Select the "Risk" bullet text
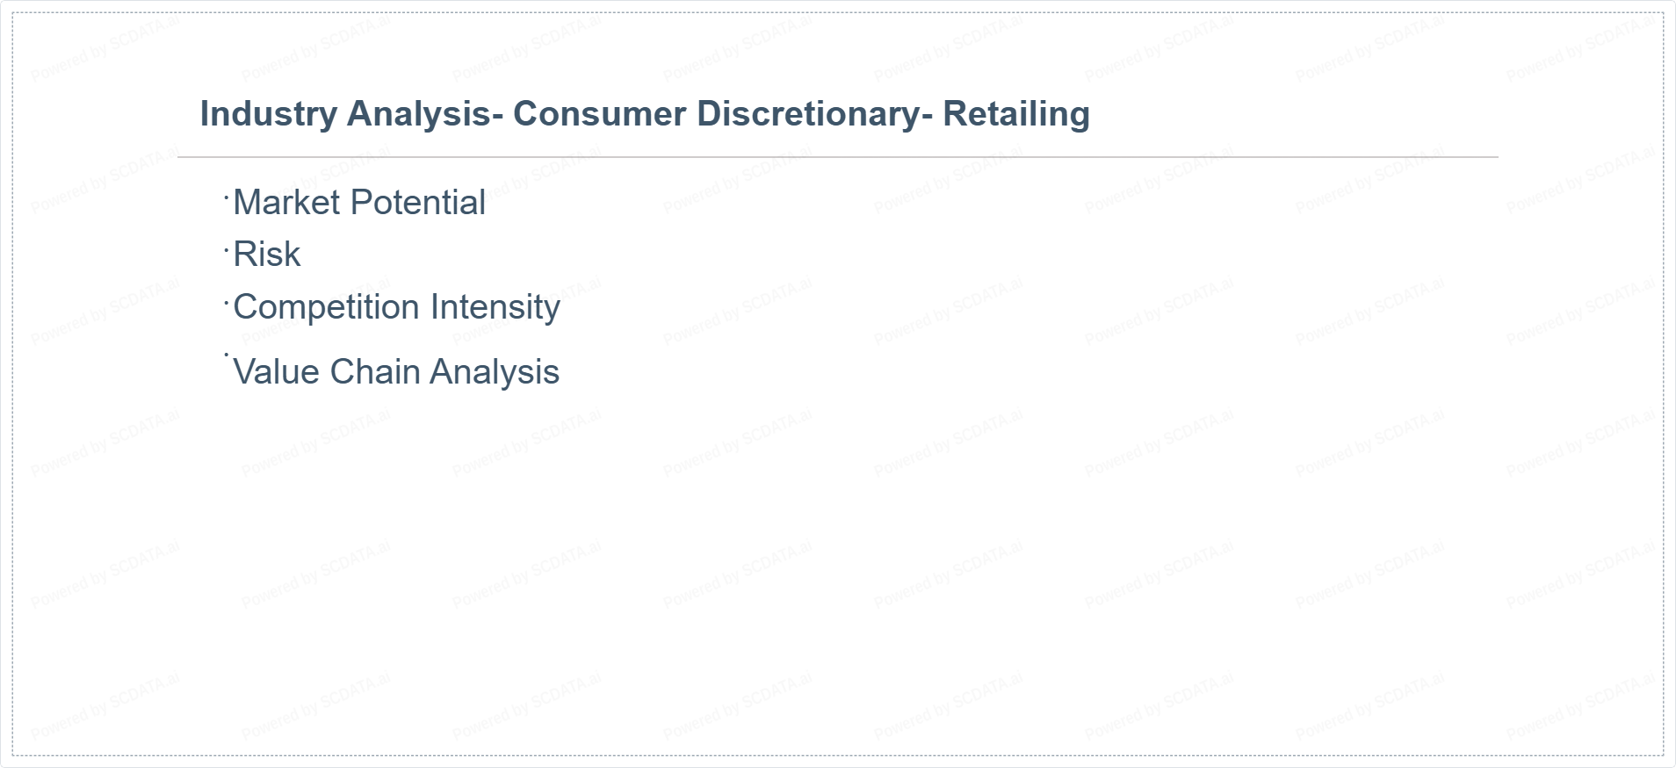The width and height of the screenshot is (1676, 768). click(x=266, y=255)
